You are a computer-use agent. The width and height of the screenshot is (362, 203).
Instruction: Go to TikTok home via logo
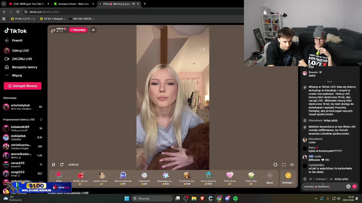point(16,31)
